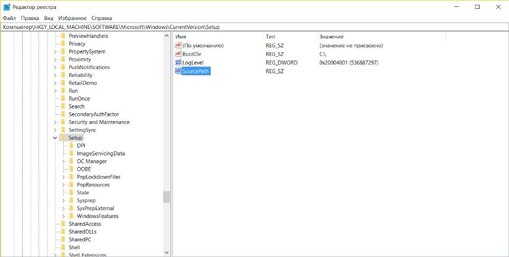
Task: Click the PropertySystem folder icon
Action: [63, 52]
